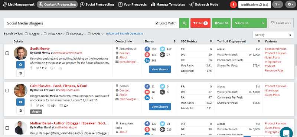Open the help question mark menu

[277, 4]
